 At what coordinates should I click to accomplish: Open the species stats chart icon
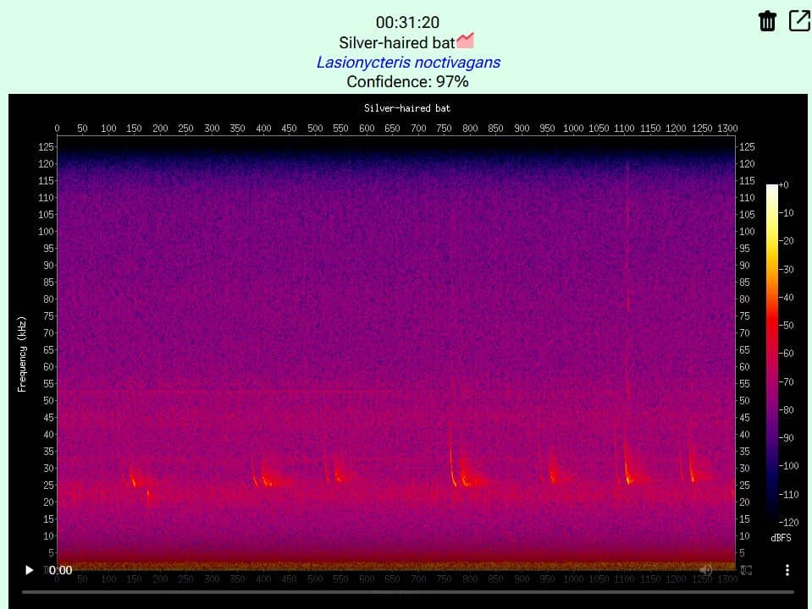pyautogui.click(x=466, y=41)
